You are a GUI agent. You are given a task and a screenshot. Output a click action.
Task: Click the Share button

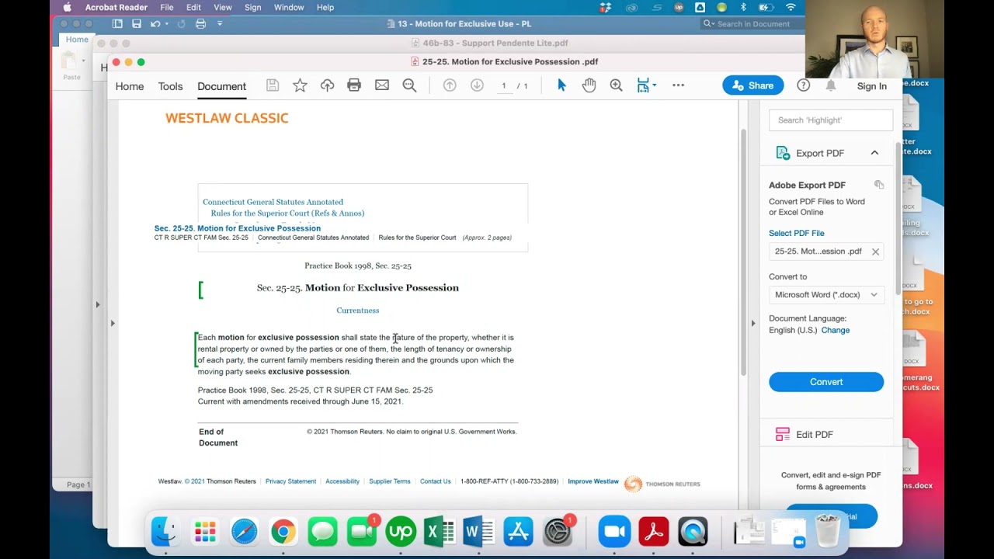[752, 85]
